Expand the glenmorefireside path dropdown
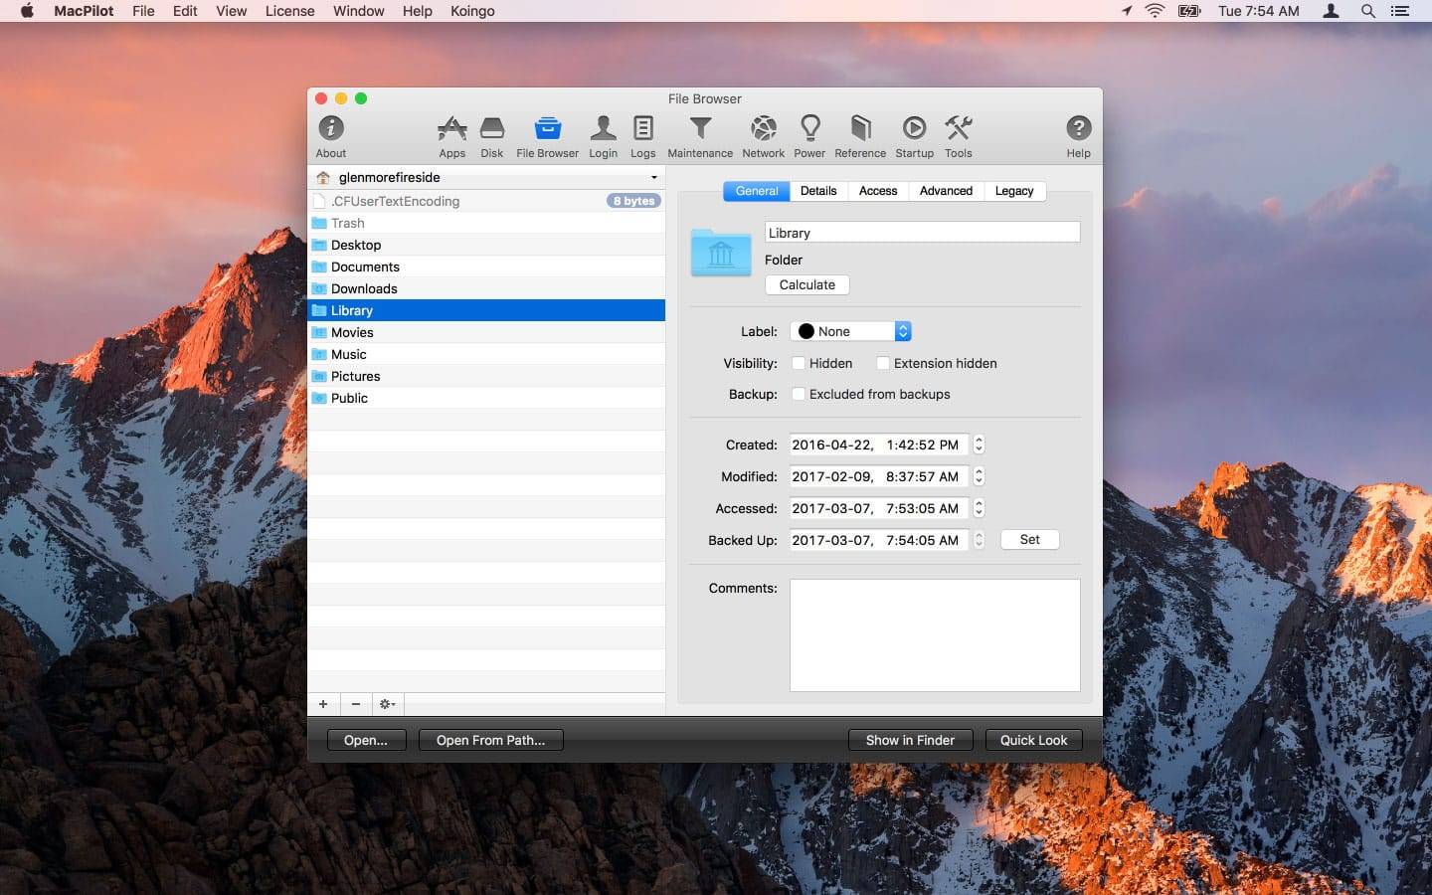This screenshot has width=1432, height=895. [486, 178]
